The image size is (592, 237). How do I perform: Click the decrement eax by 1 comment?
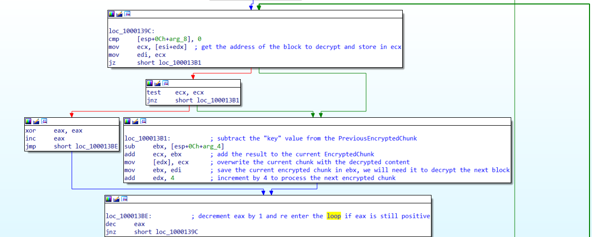(x=310, y=216)
